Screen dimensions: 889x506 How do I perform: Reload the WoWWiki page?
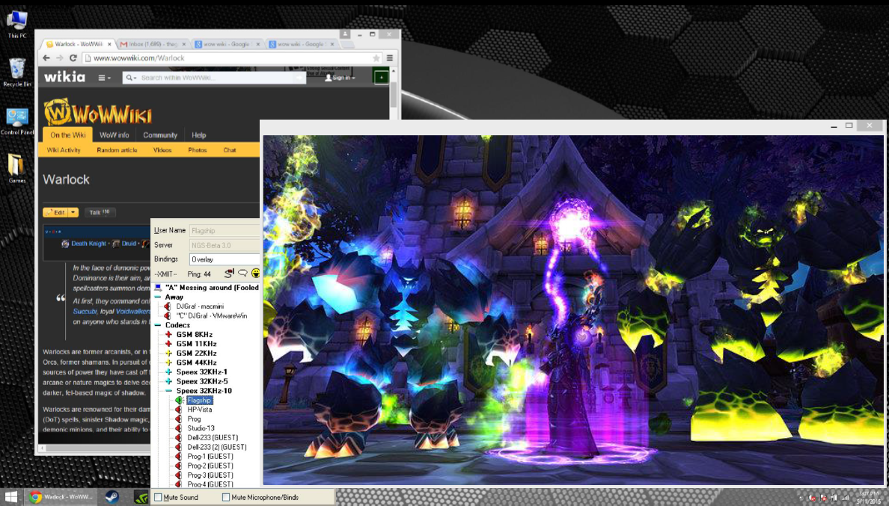73,58
